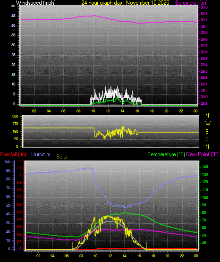Click the 45 mph windspeed scale value
The height and width of the screenshot is (262, 220).
[13, 16]
